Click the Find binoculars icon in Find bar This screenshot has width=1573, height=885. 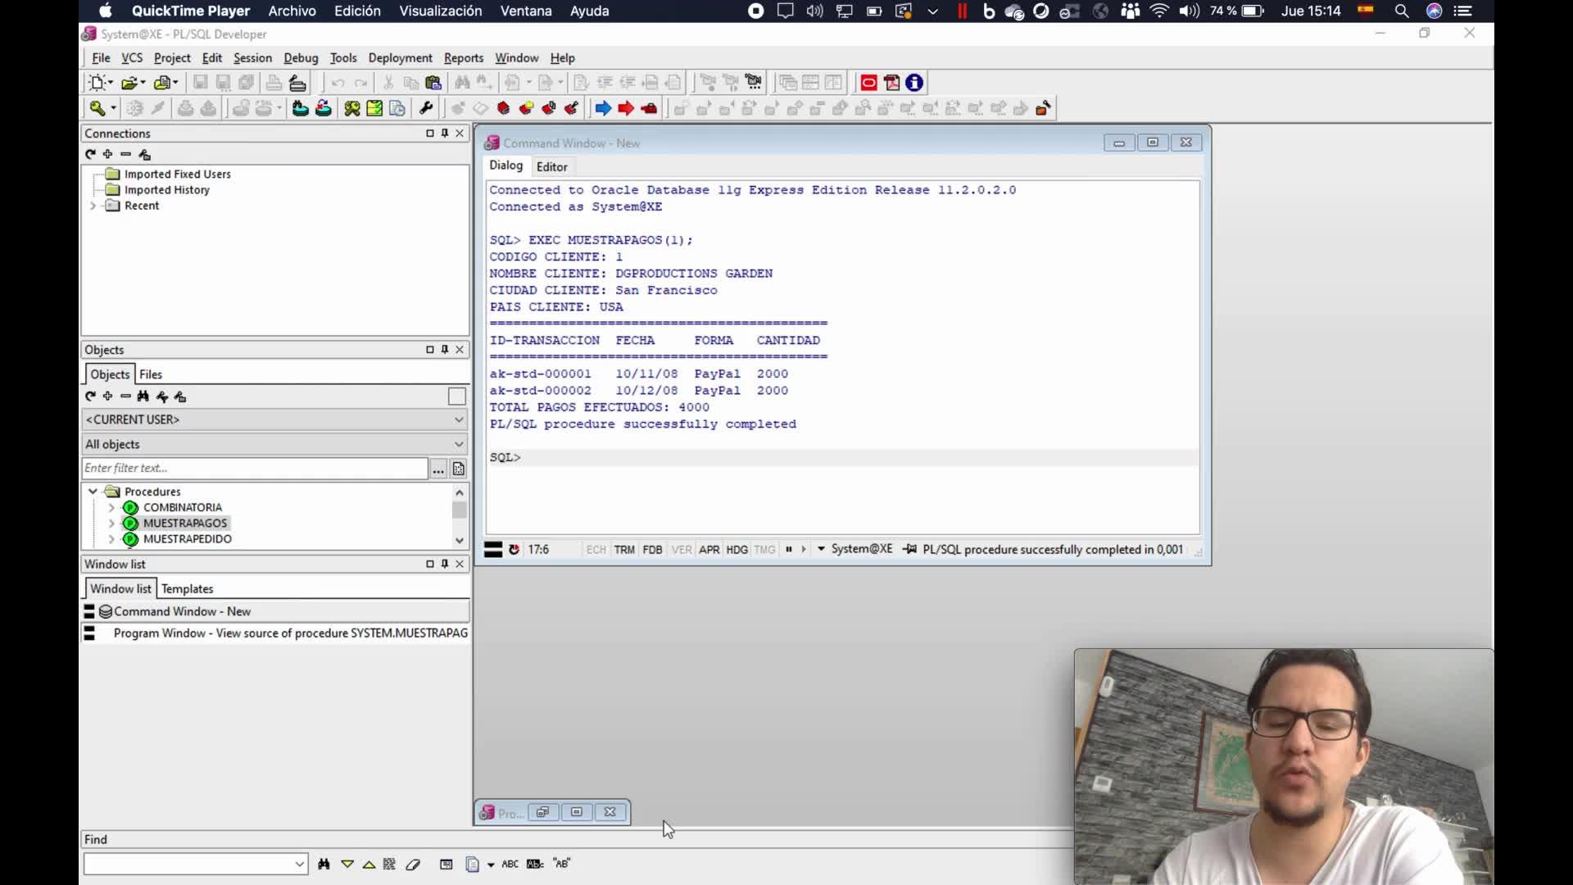click(x=324, y=864)
